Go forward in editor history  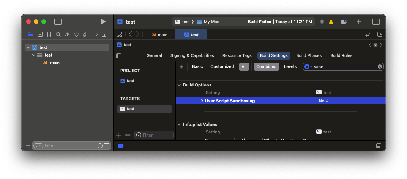[138, 34]
